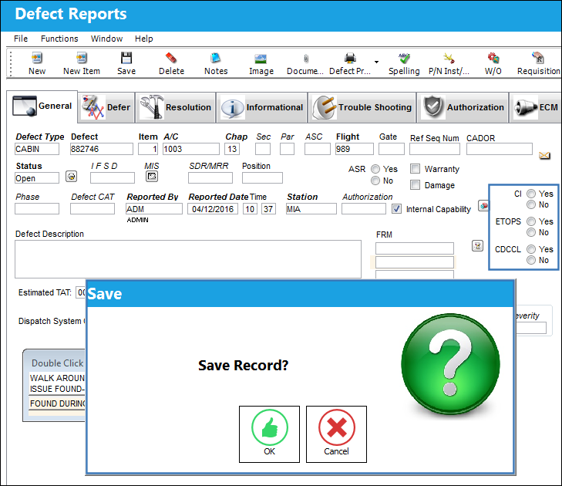Image resolution: width=562 pixels, height=486 pixels.
Task: Click the icon right of Internal Capability
Action: tap(483, 206)
